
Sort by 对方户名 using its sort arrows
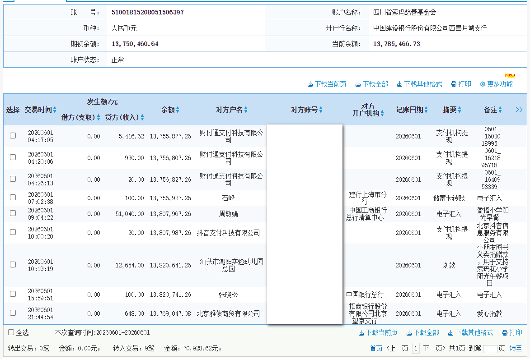[246, 110]
